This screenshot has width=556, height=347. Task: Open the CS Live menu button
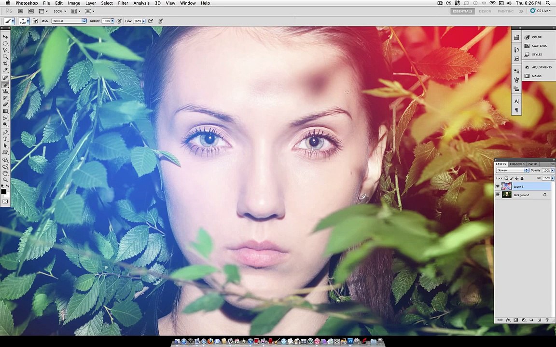pyautogui.click(x=541, y=11)
